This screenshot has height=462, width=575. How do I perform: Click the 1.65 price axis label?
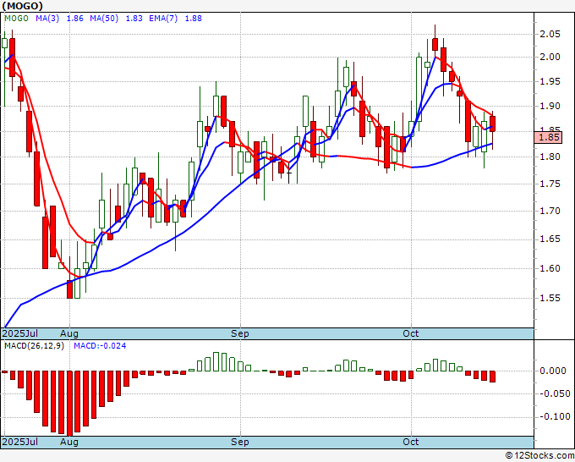pos(550,239)
